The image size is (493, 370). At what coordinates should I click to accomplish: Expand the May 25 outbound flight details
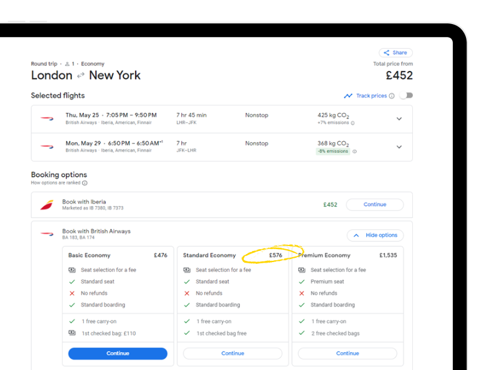point(399,117)
